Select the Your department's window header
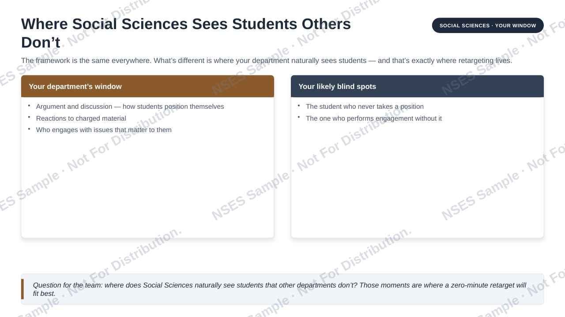The image size is (565, 317). coord(147,86)
